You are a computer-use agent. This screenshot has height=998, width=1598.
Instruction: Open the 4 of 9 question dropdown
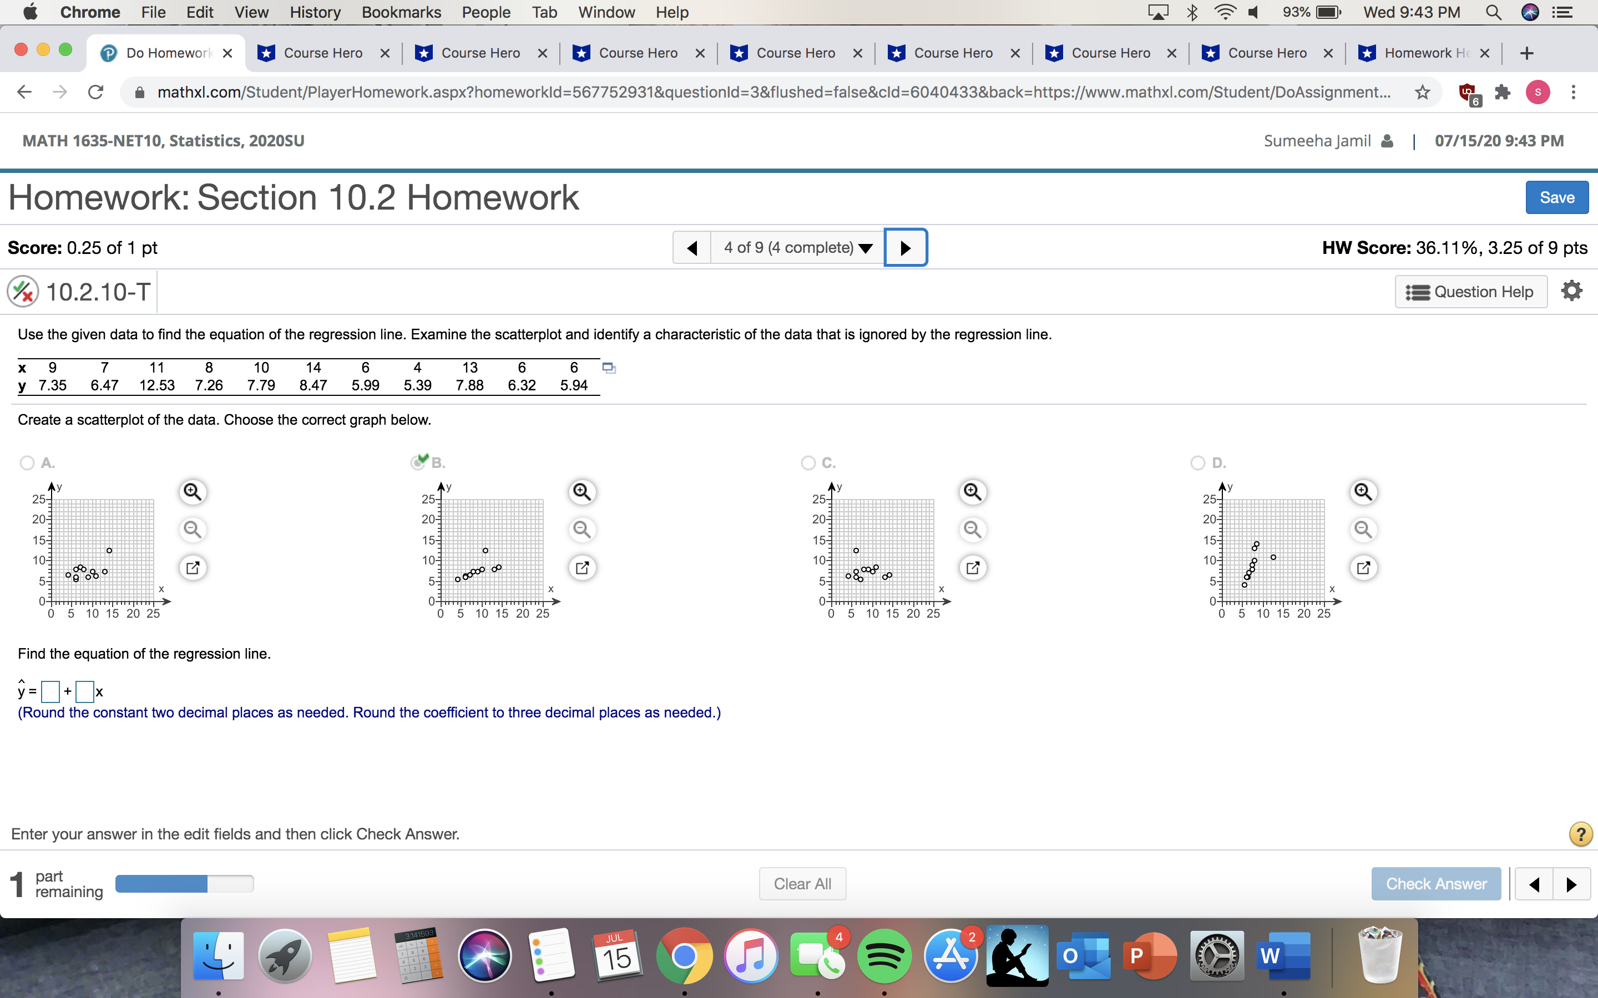click(x=797, y=247)
